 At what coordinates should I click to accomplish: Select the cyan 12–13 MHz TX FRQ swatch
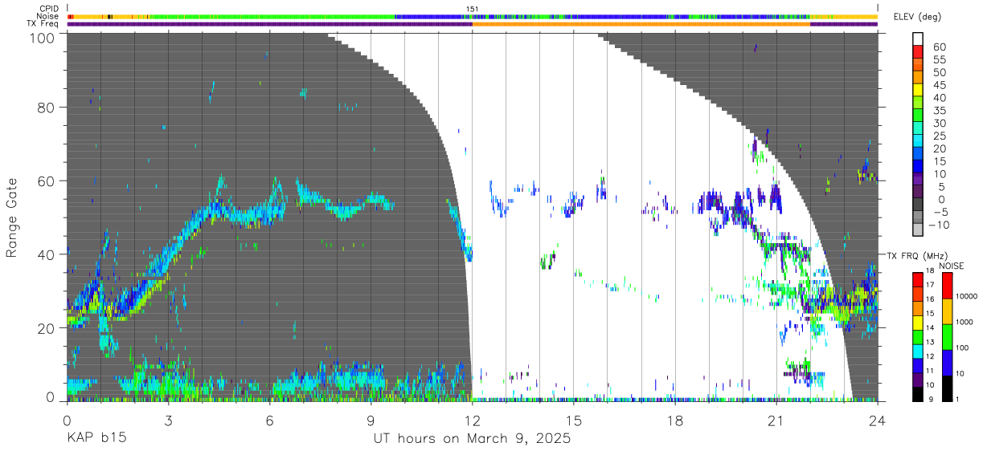[x=918, y=350]
